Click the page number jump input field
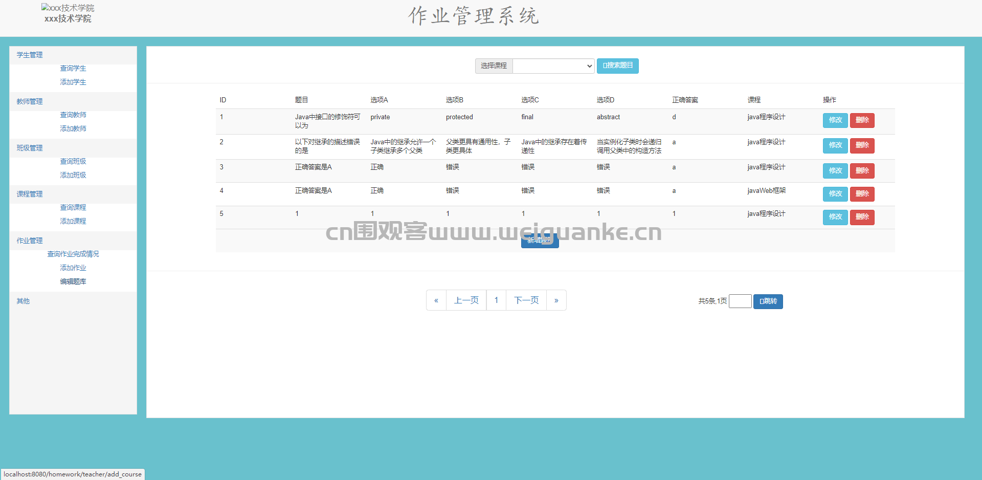 [740, 301]
